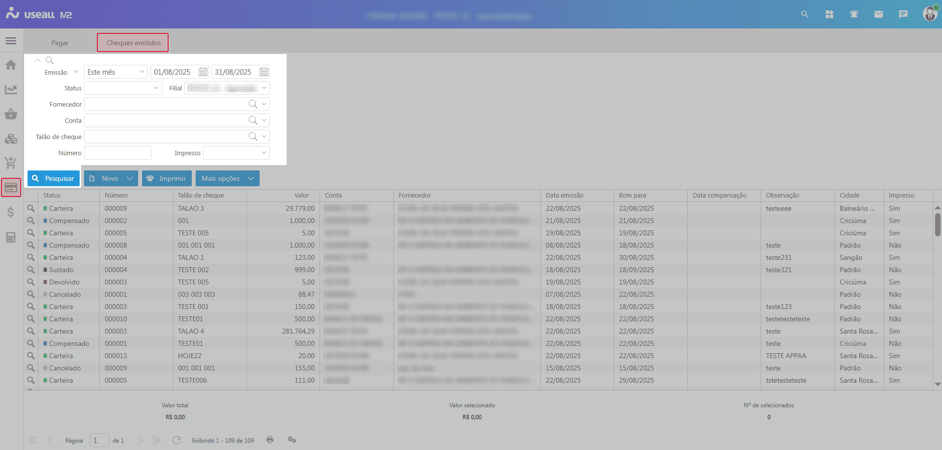
Task: Expand the Status filter dropdown
Action: point(156,88)
